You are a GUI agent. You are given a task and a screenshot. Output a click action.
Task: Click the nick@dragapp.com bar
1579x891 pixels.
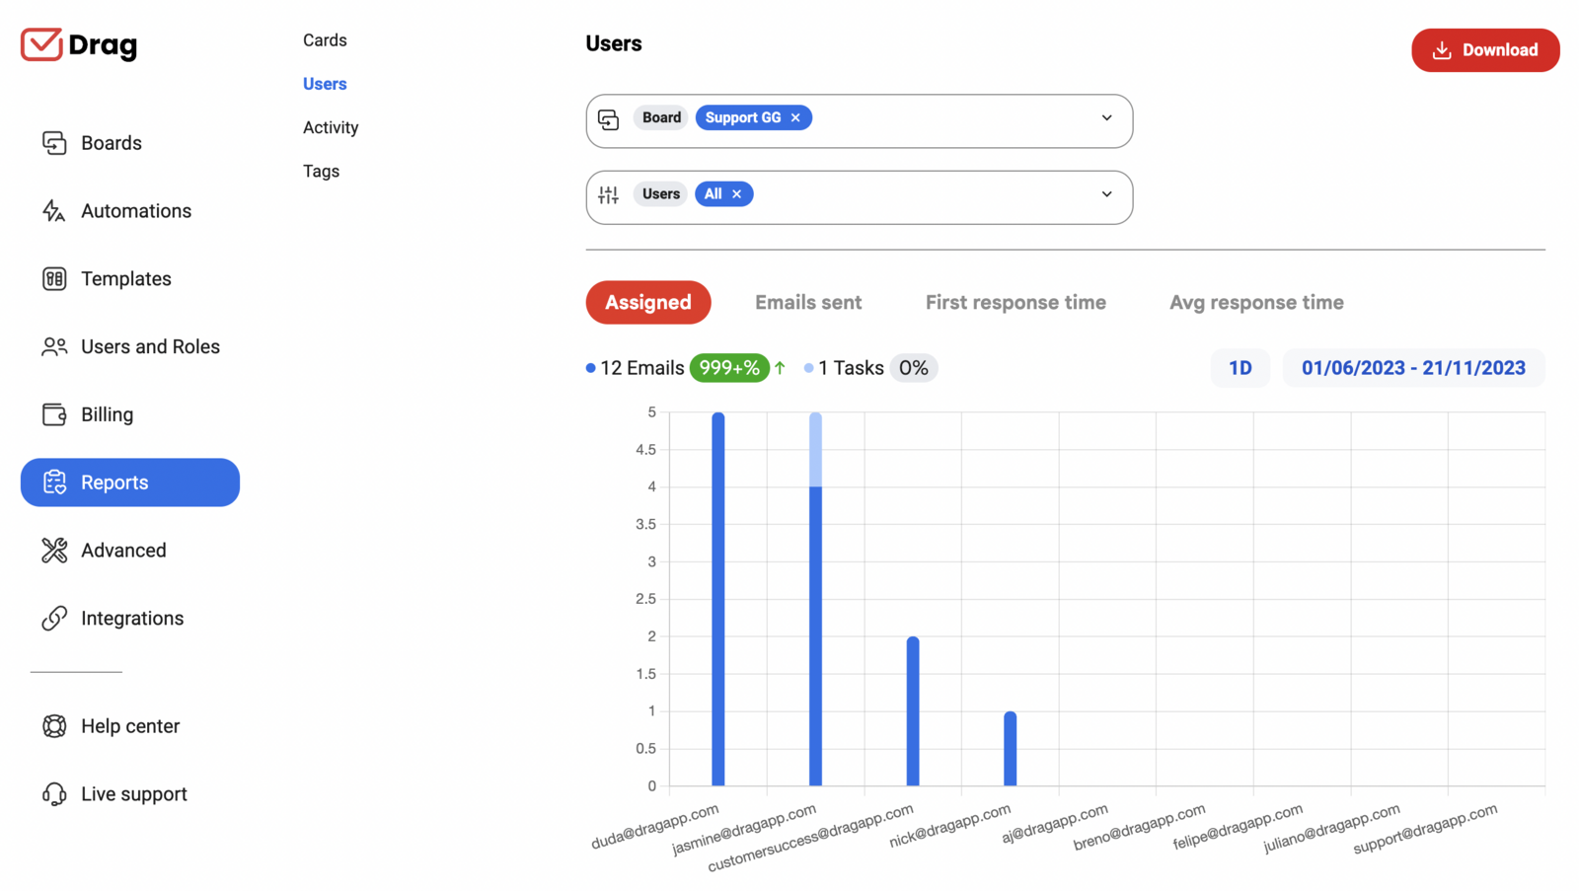(1010, 749)
